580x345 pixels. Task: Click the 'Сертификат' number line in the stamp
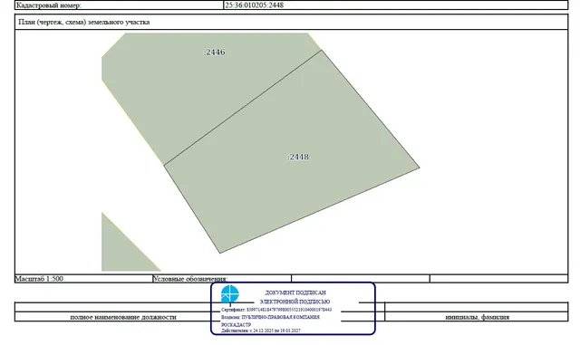[276, 310]
